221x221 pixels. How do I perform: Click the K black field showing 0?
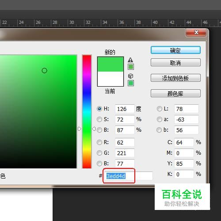point(184,174)
